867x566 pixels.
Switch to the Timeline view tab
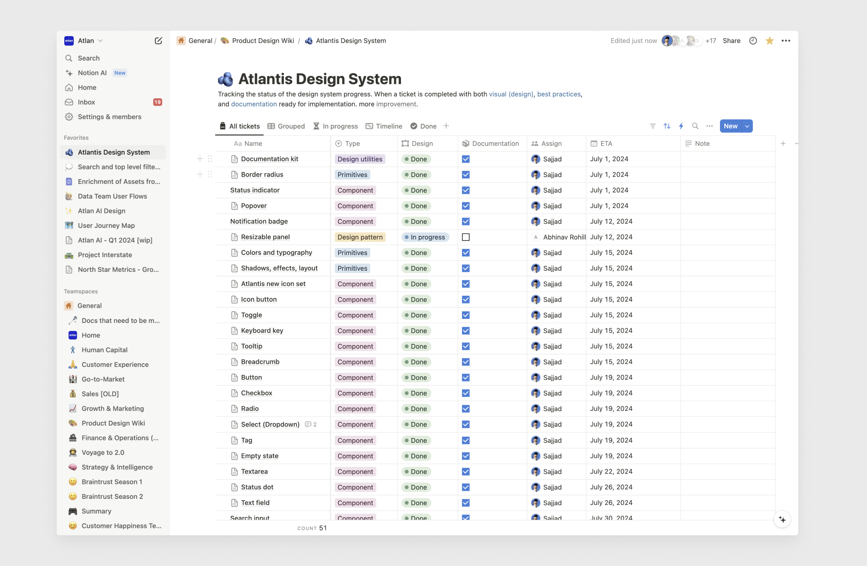(x=384, y=126)
